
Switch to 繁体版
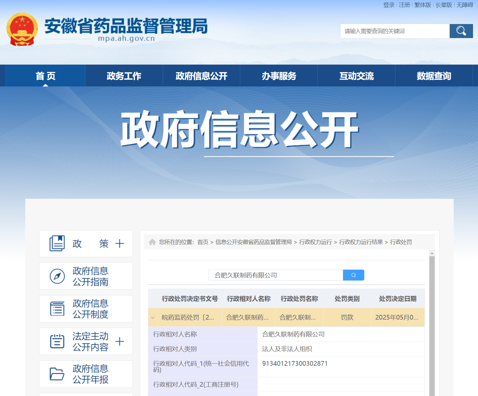coord(423,5)
